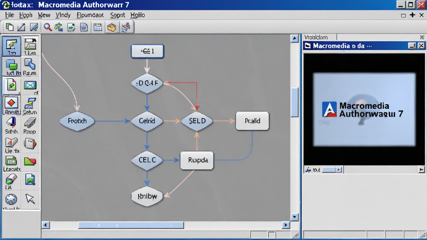427x240 pixels.
Task: Select the Rupda box node
Action: click(197, 160)
